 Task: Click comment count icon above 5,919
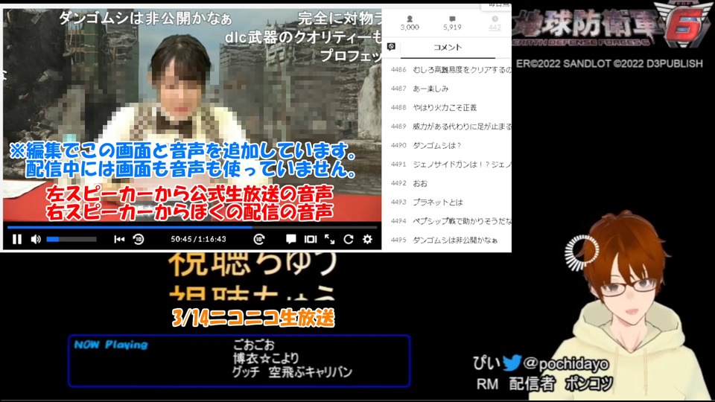[452, 19]
